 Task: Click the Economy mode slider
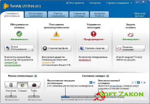(11, 96)
